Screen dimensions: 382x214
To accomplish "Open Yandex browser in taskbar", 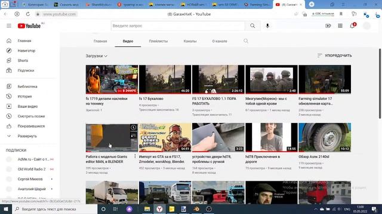I will 159,209.
